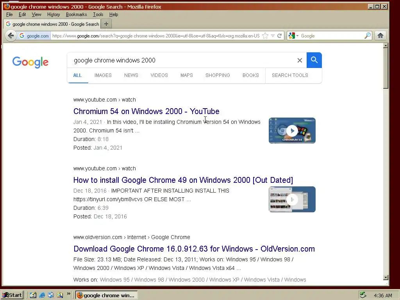The height and width of the screenshot is (300, 400).
Task: Click the scrollbar down arrow
Action: [x=386, y=278]
